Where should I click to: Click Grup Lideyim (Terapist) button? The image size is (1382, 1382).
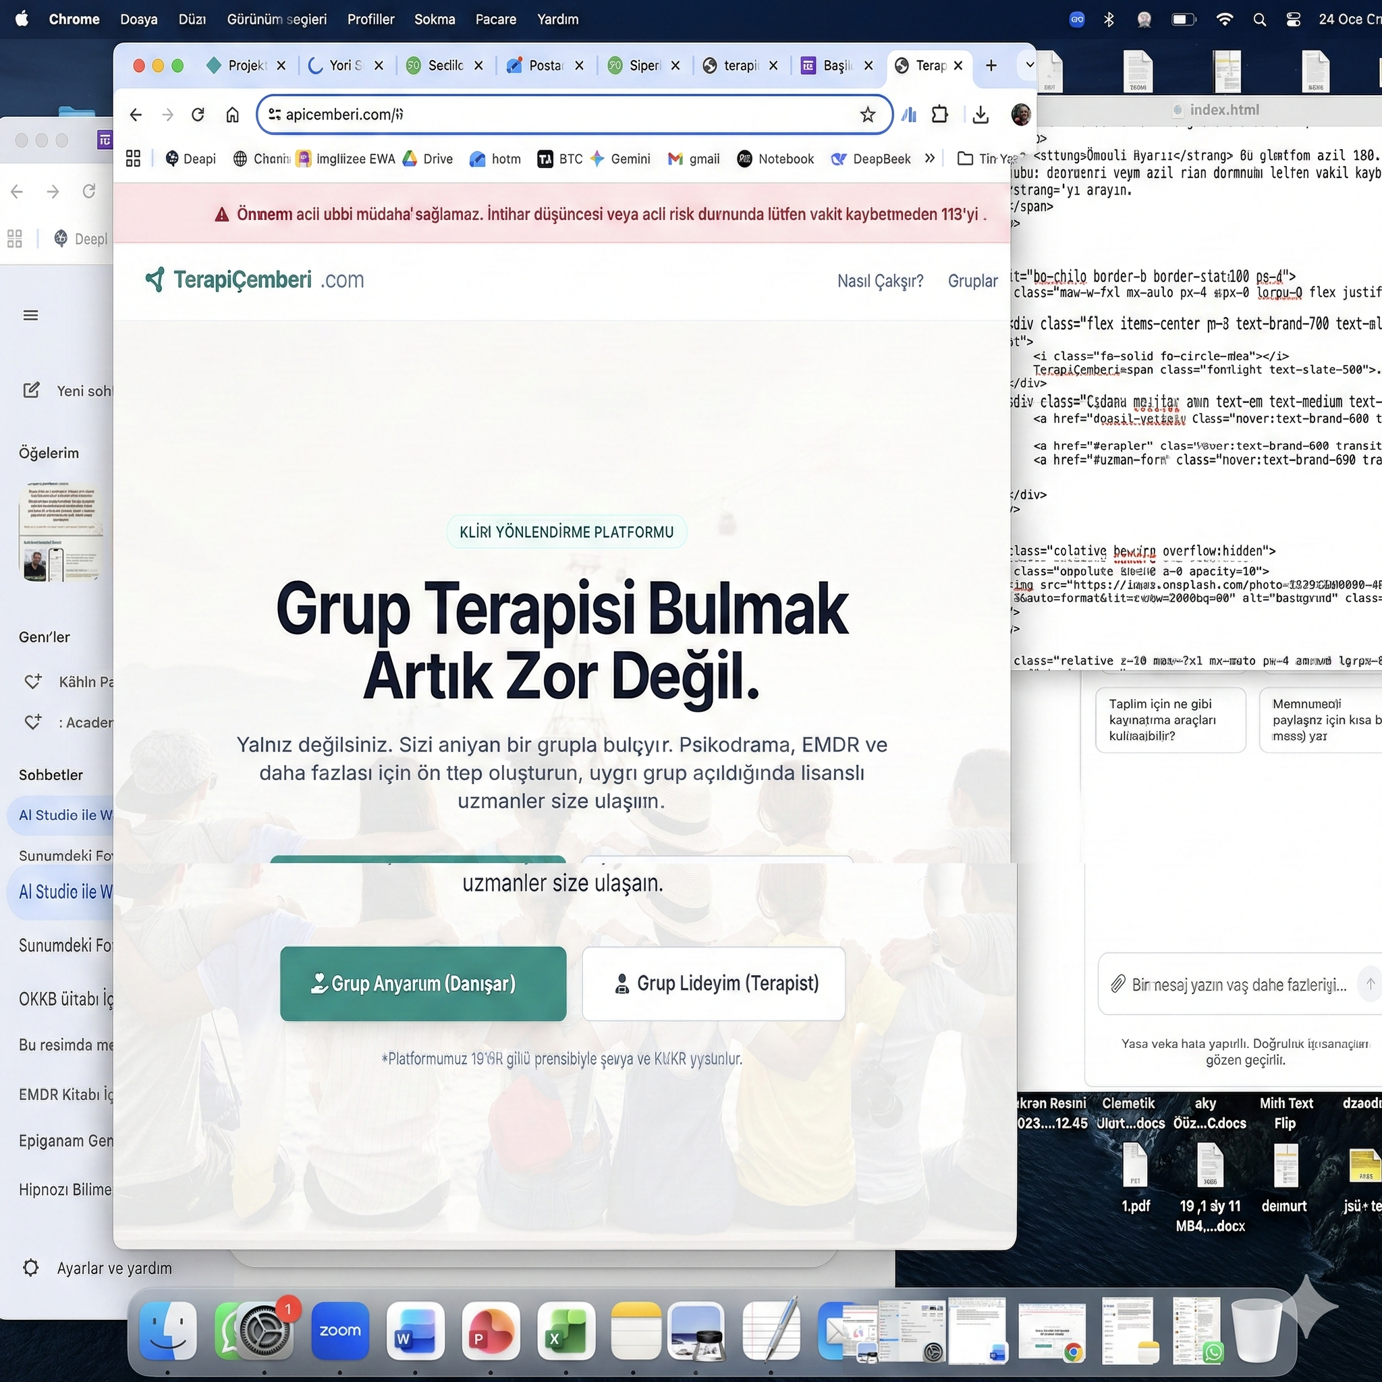click(713, 984)
